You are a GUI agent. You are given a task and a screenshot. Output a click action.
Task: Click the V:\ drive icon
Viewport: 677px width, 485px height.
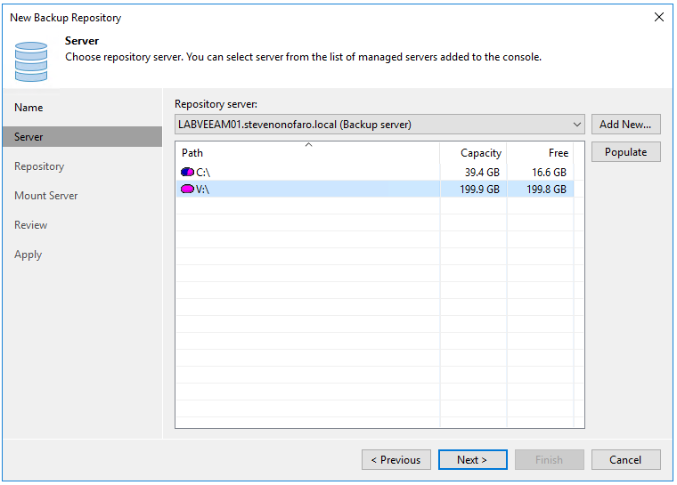pos(187,189)
